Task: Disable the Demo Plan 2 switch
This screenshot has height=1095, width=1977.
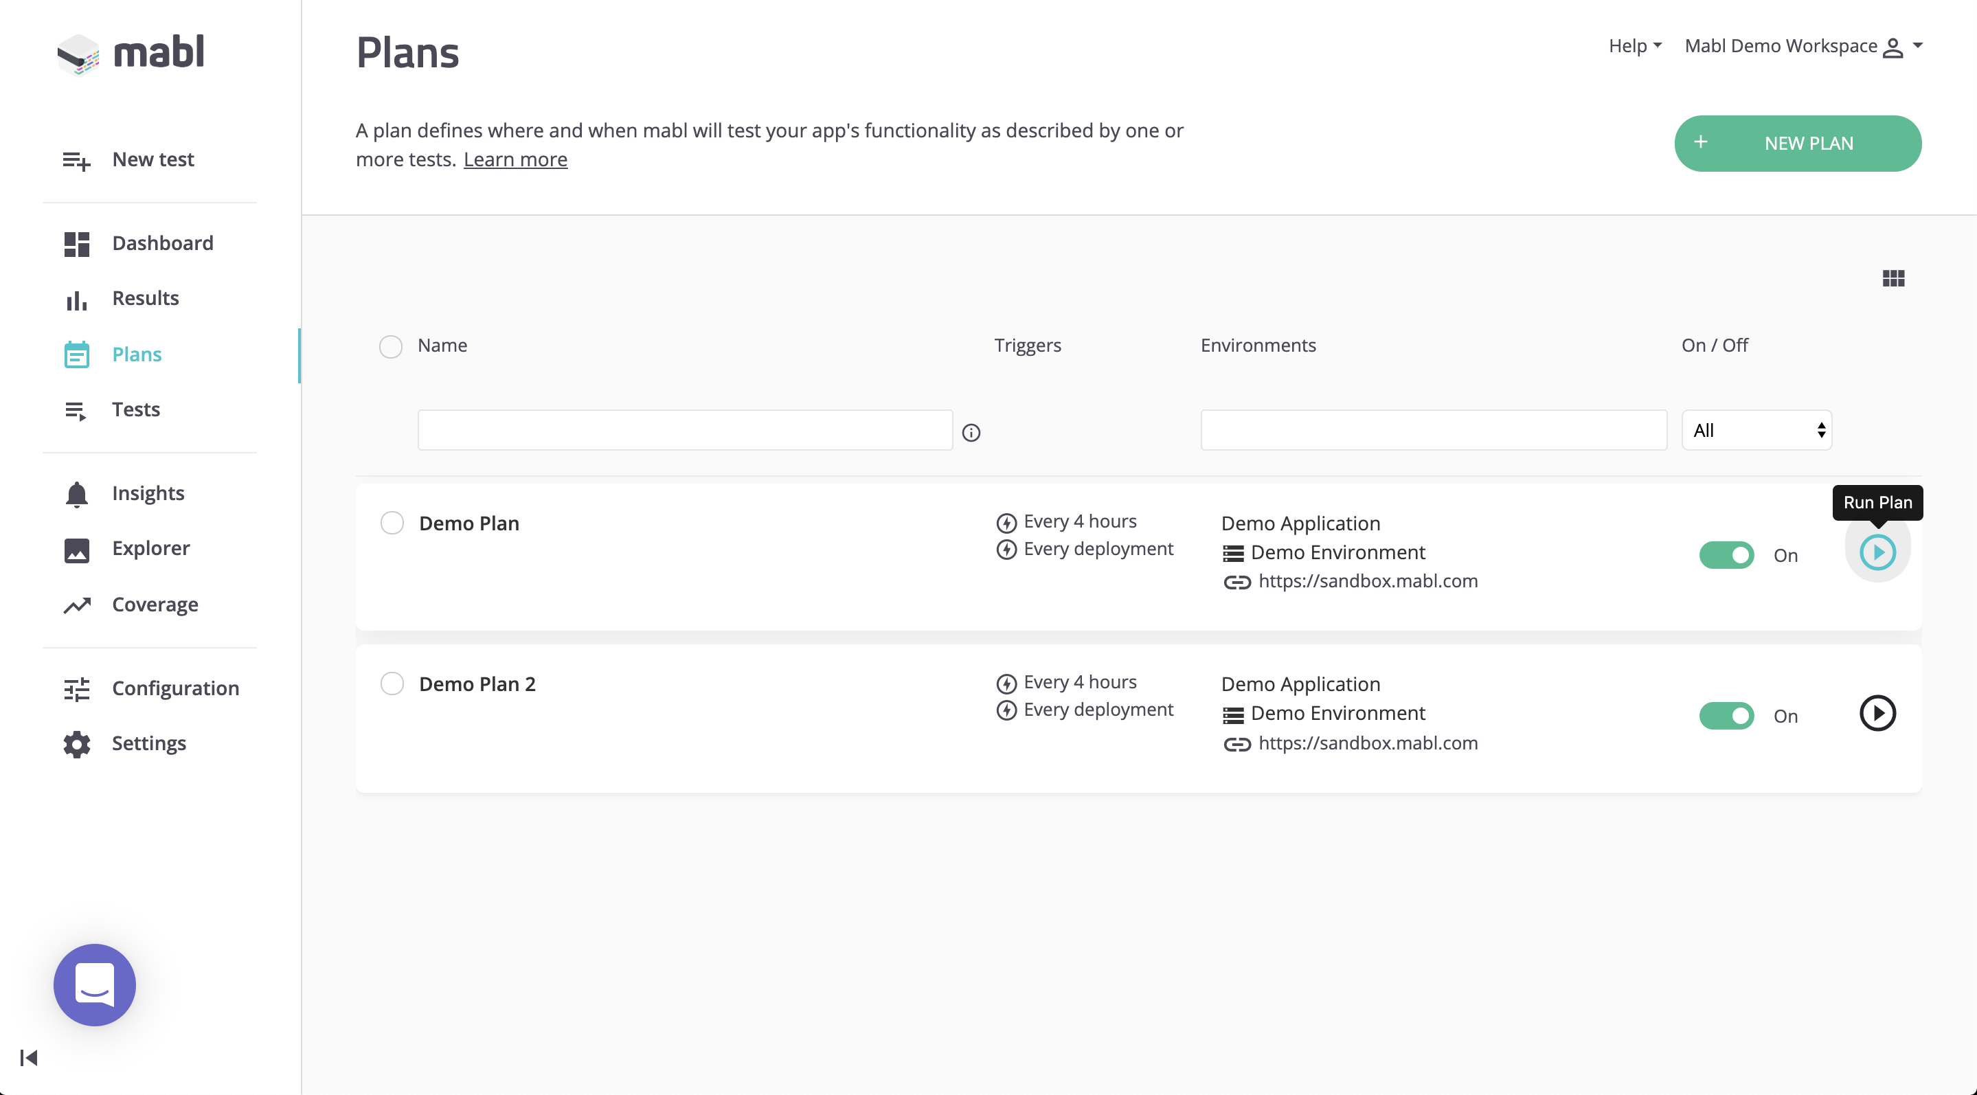Action: point(1726,716)
